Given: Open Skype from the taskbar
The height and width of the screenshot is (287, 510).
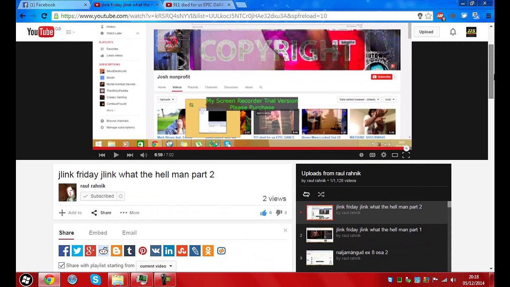Looking at the screenshot, I should [x=96, y=280].
